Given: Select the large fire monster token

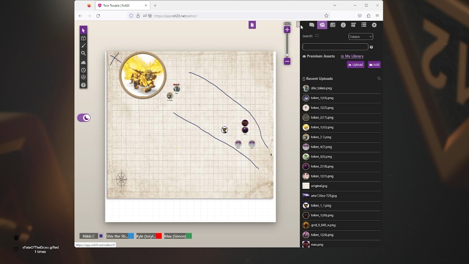Looking at the screenshot, I should [143, 75].
